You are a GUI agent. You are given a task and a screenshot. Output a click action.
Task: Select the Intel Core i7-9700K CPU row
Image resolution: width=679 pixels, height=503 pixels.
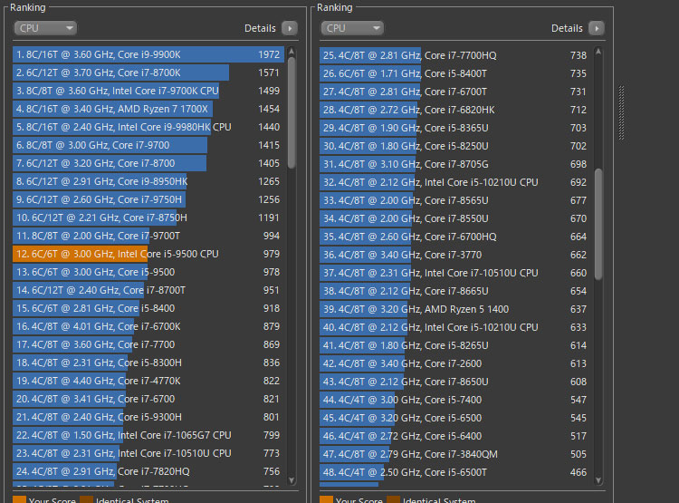click(148, 91)
